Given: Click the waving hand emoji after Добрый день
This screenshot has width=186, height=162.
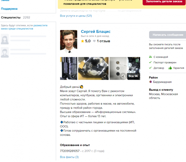Looking at the screenshot, I should coord(82,87).
